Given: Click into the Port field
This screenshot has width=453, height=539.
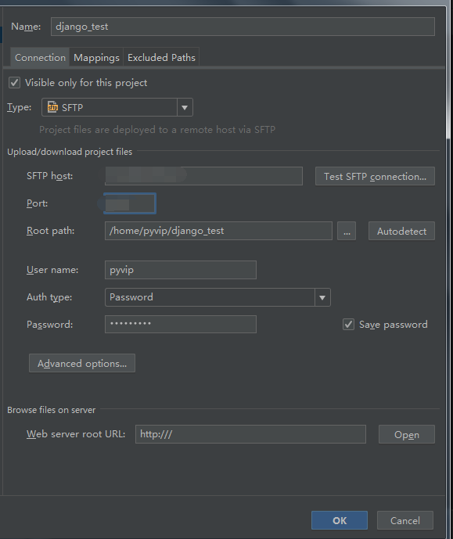Looking at the screenshot, I should point(130,203).
